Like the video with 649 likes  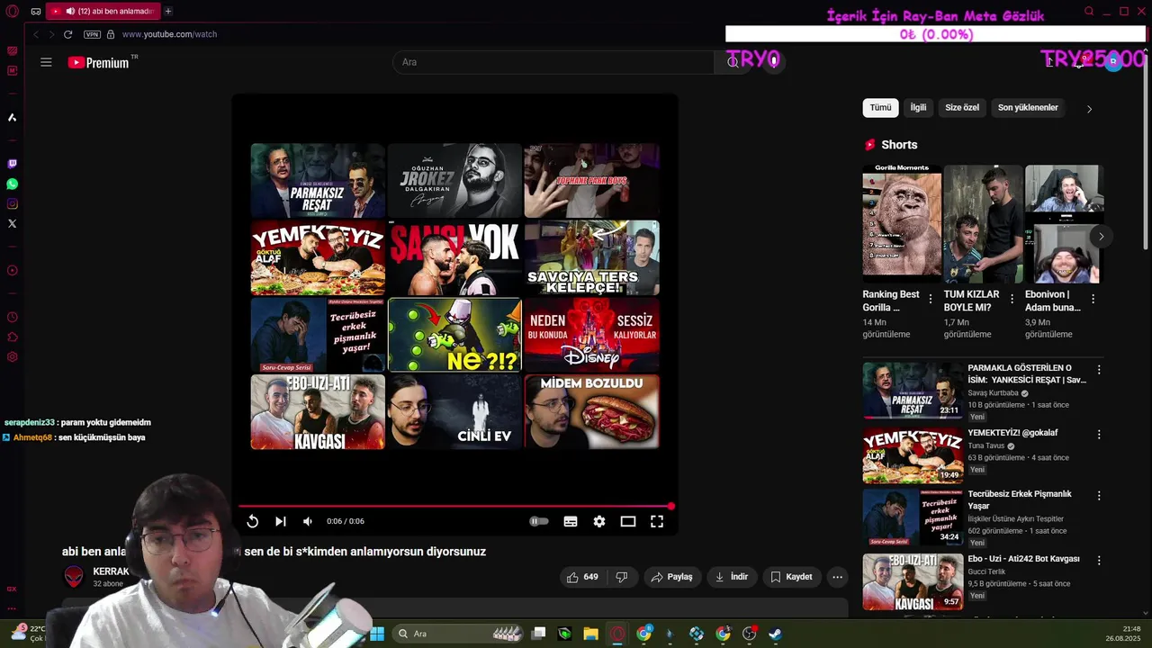582,577
